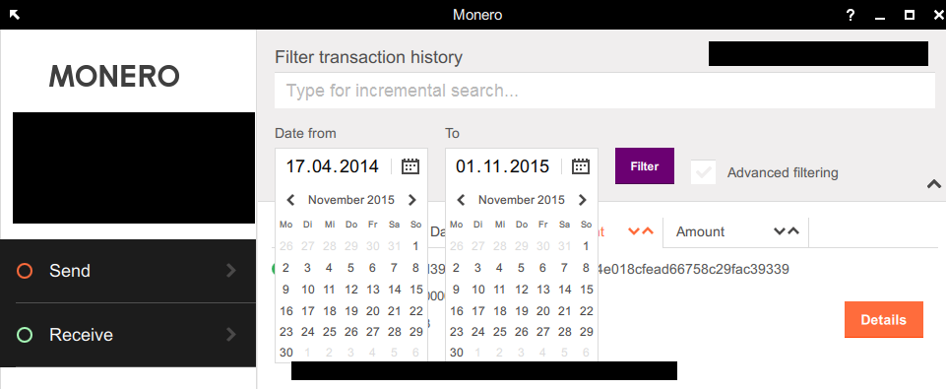Click the top-left window resize arrow icon
The width and height of the screenshot is (946, 389).
(x=15, y=15)
